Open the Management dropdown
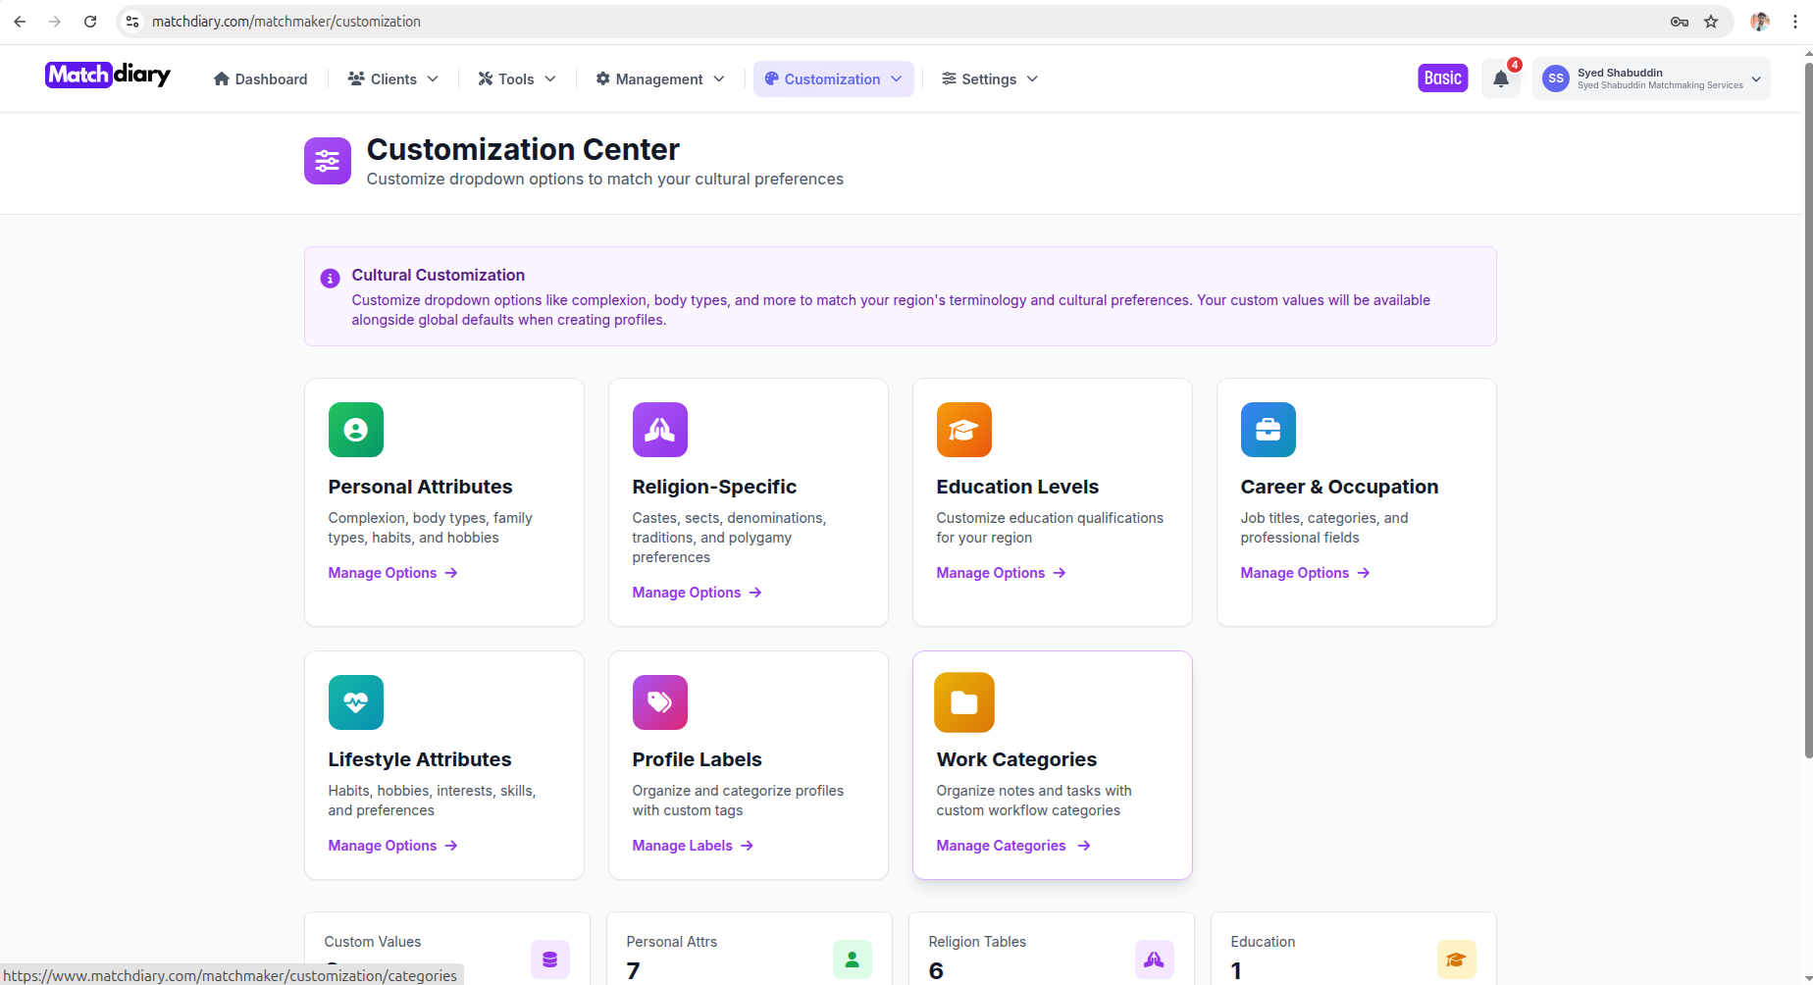The image size is (1813, 985). pyautogui.click(x=658, y=78)
